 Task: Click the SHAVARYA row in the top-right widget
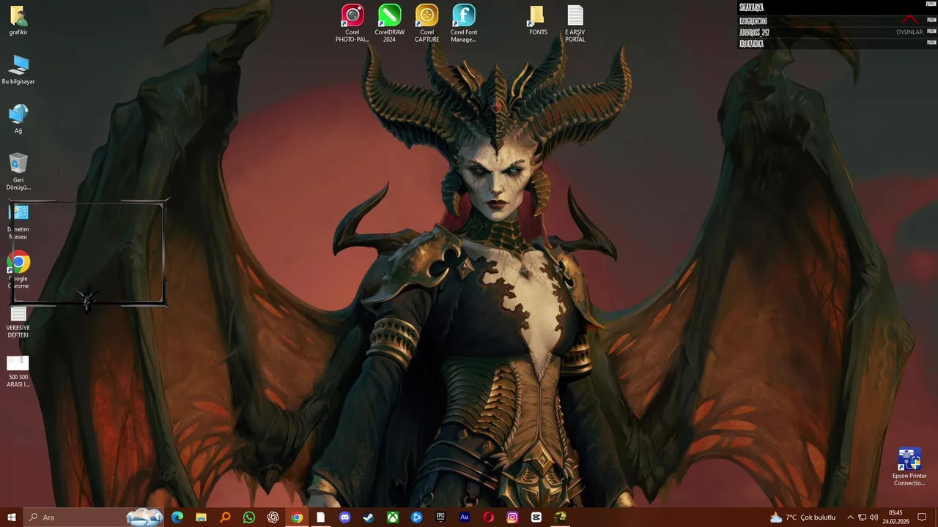click(x=838, y=7)
